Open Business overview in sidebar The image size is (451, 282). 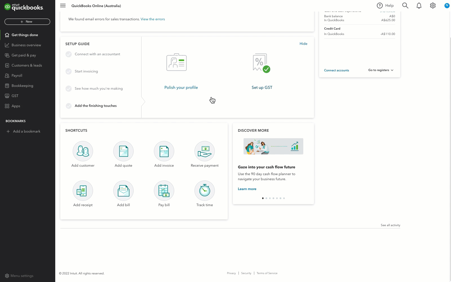pos(28,45)
